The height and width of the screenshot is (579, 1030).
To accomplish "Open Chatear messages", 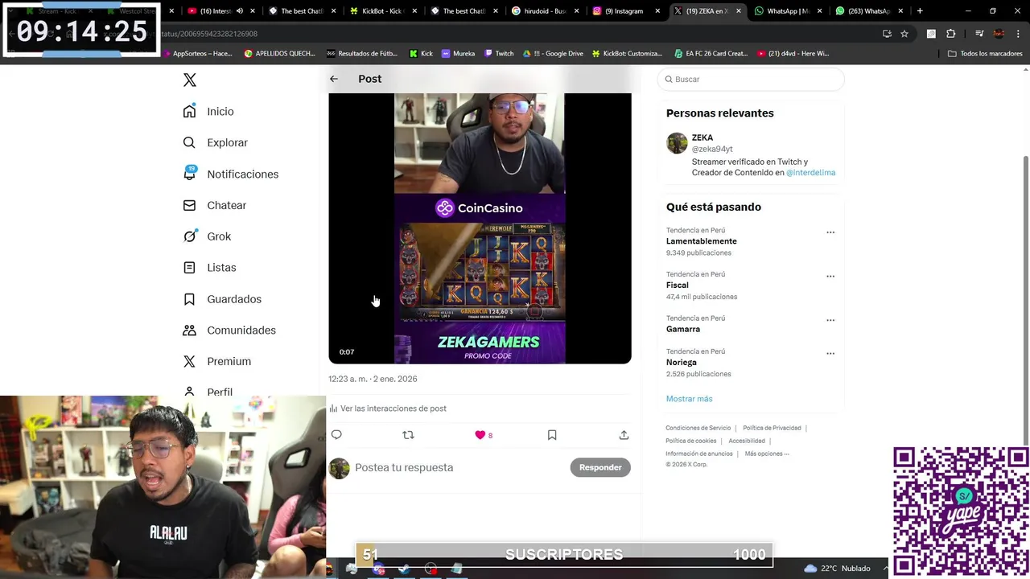I will click(x=215, y=205).
